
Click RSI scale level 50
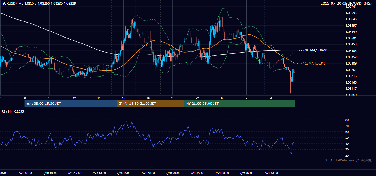347,138
